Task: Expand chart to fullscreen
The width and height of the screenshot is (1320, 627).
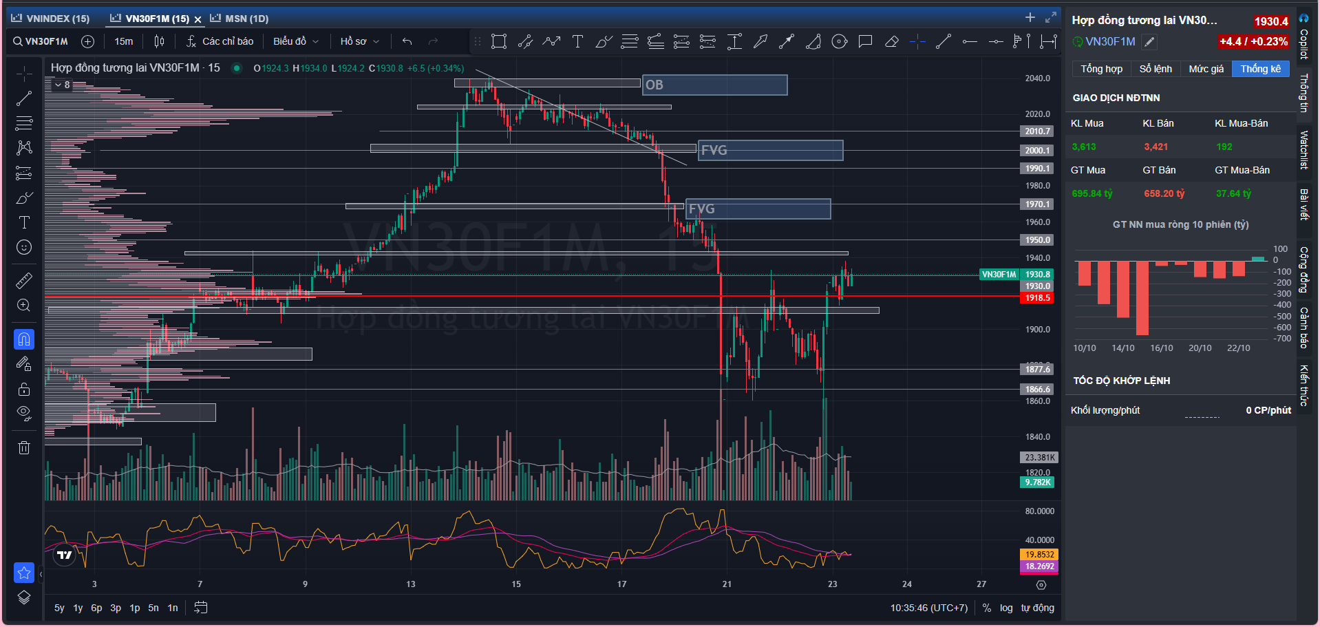Action: tap(1050, 18)
